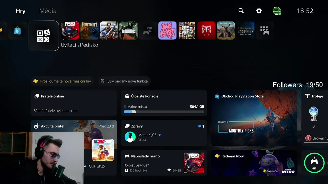This screenshot has width=328, height=184.
Task: Open the Space Marine game tile
Action: coord(109,30)
